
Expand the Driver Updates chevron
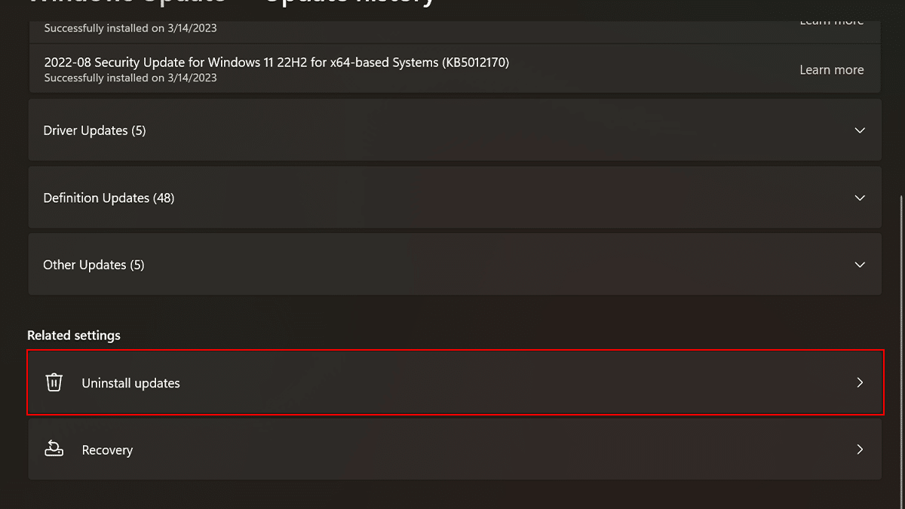click(860, 130)
